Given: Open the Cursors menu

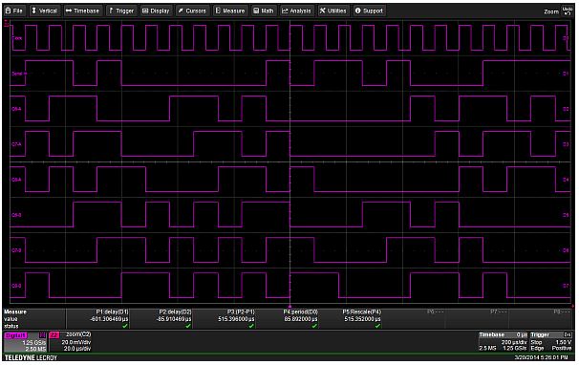Looking at the screenshot, I should [x=192, y=11].
